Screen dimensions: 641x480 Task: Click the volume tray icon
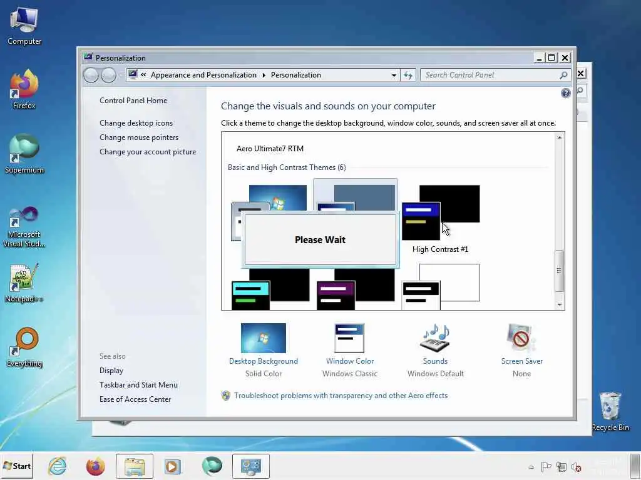point(577,467)
